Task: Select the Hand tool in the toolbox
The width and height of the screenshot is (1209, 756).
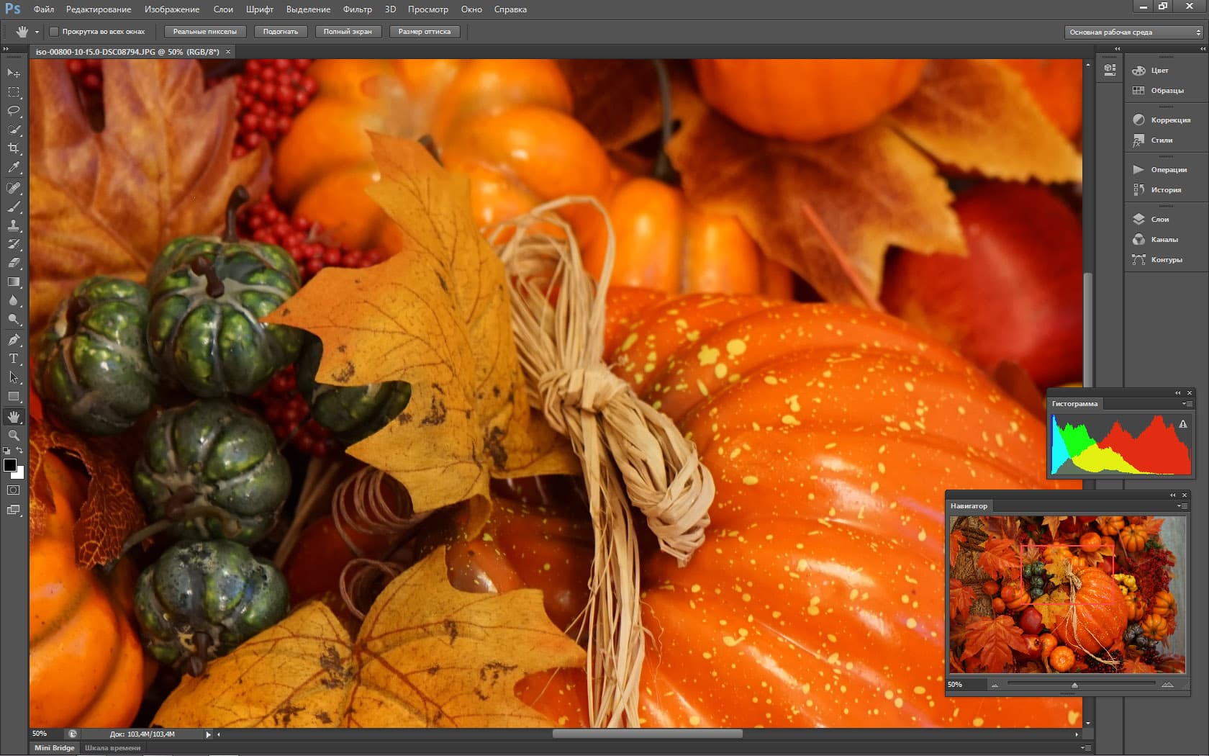Action: 14,417
